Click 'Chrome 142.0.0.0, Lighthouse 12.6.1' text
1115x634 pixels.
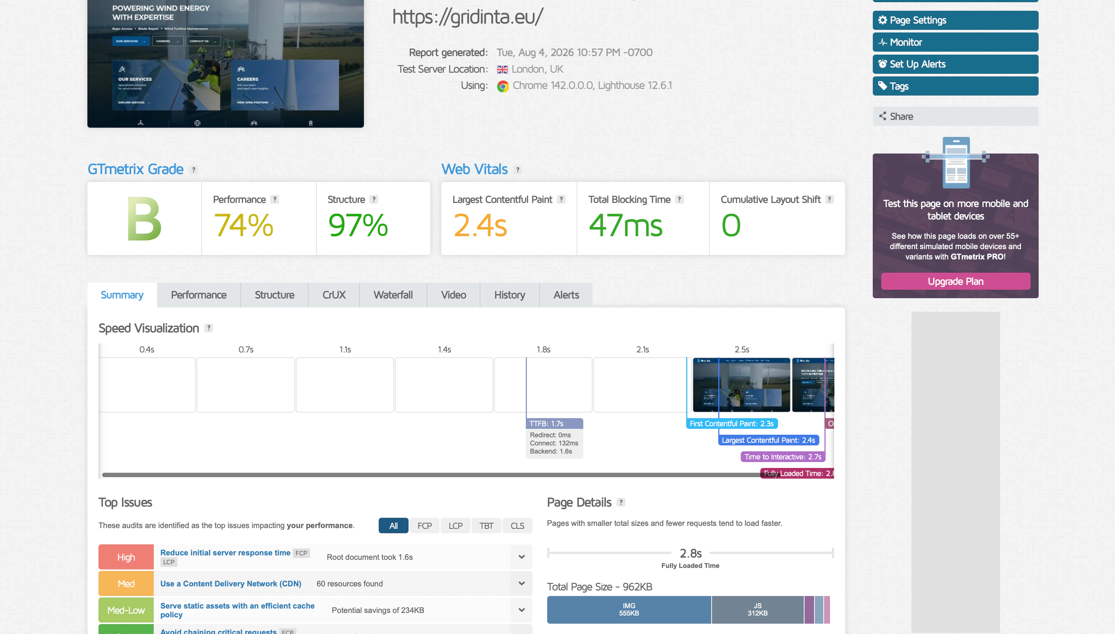point(592,85)
